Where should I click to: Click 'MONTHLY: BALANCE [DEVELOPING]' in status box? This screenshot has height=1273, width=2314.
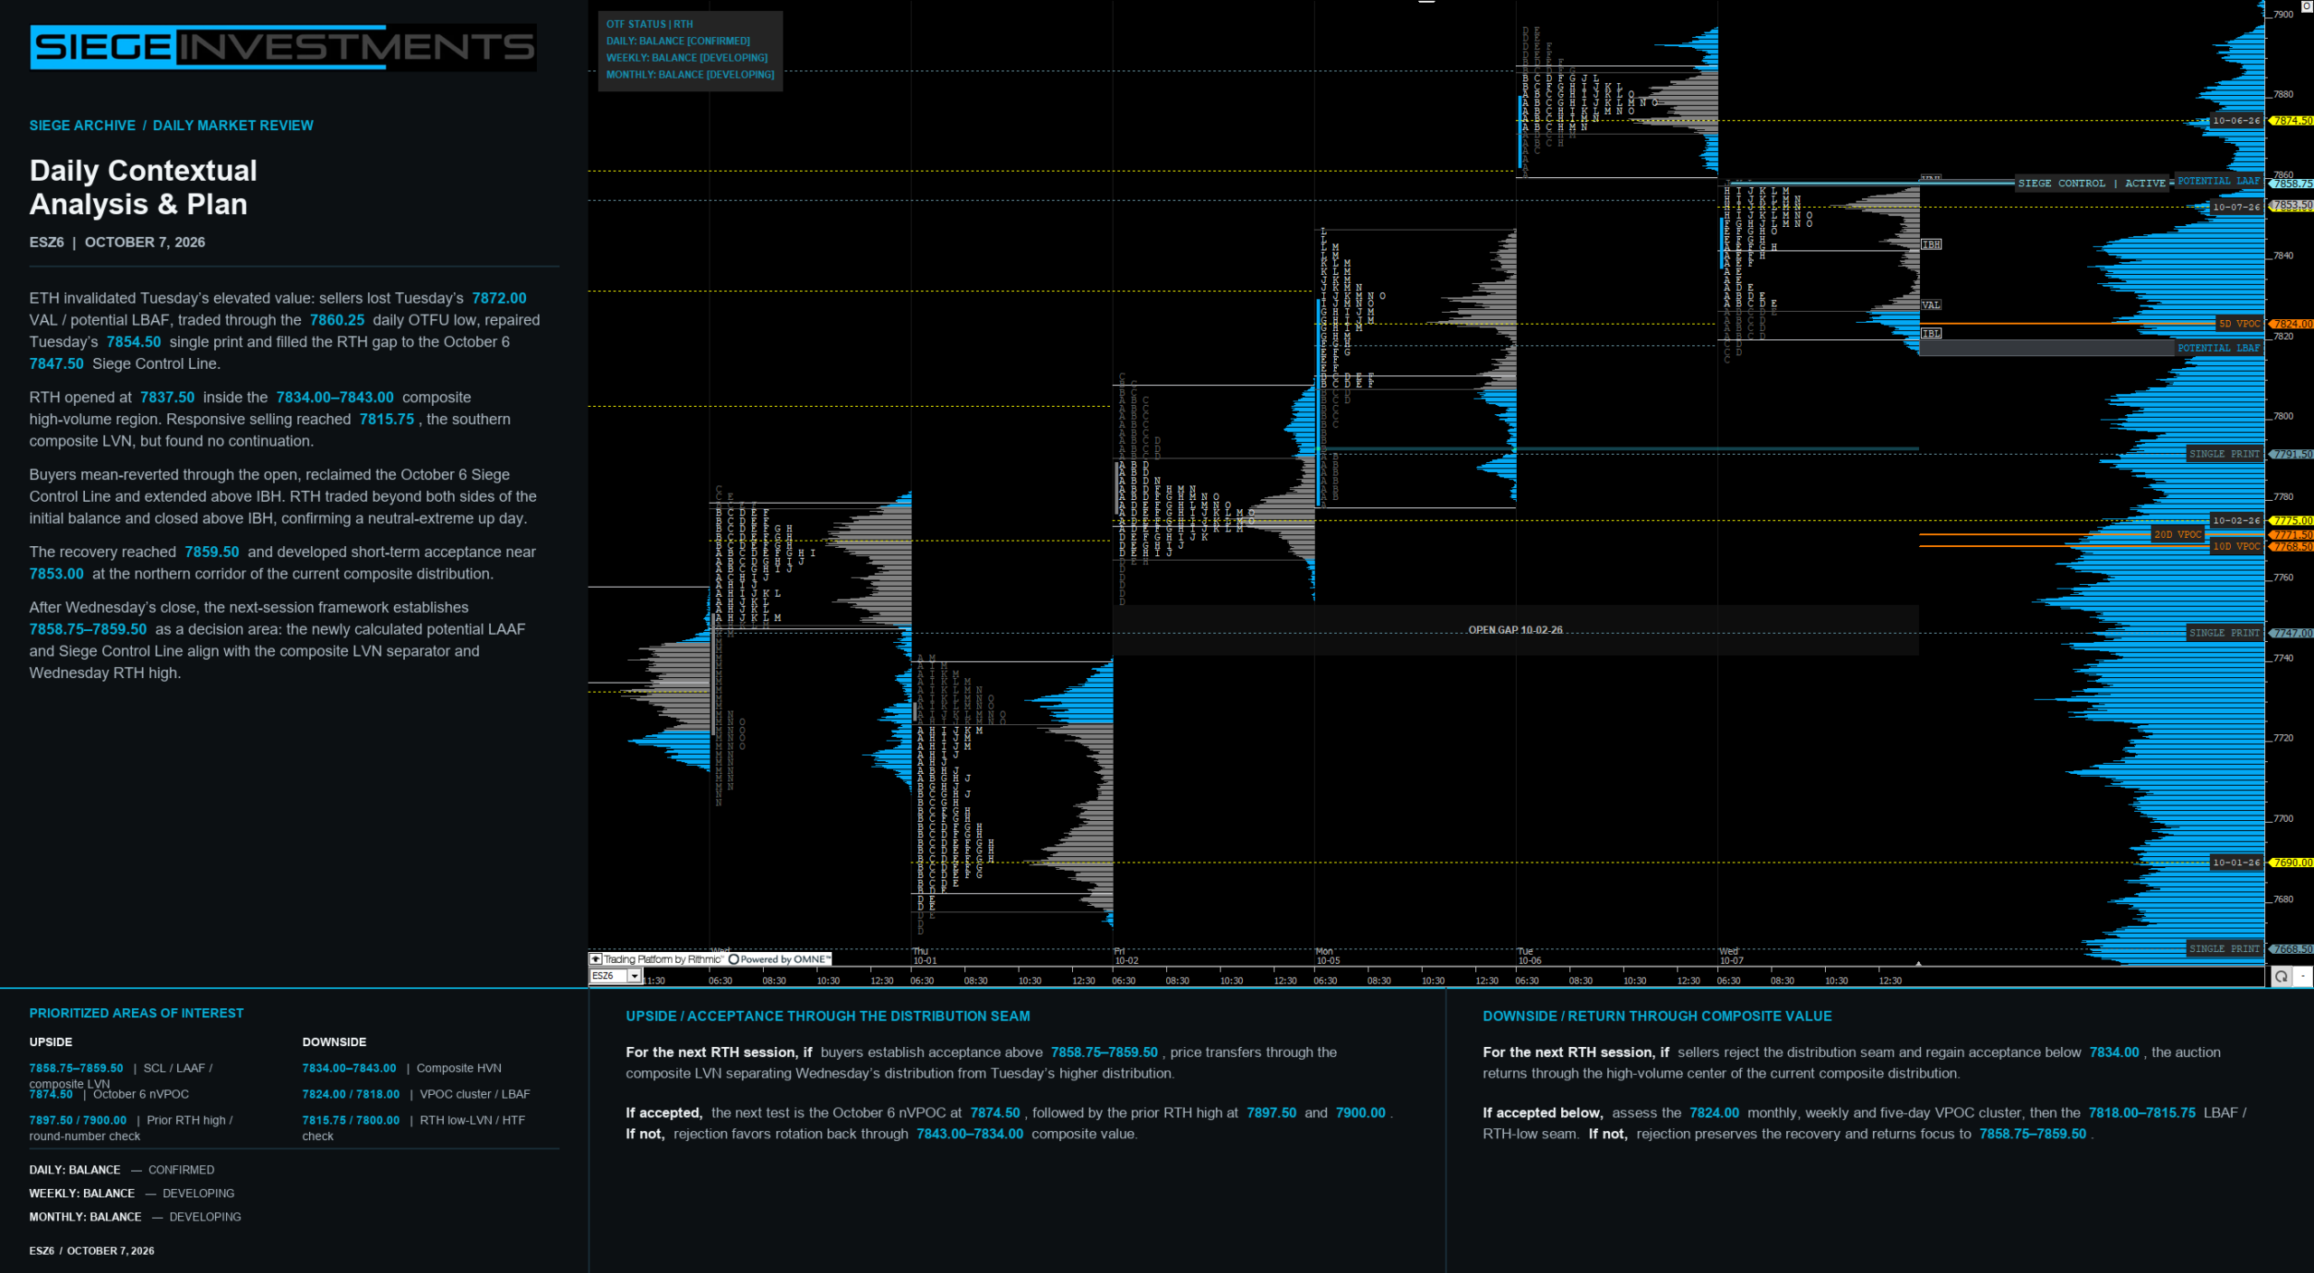click(x=690, y=75)
